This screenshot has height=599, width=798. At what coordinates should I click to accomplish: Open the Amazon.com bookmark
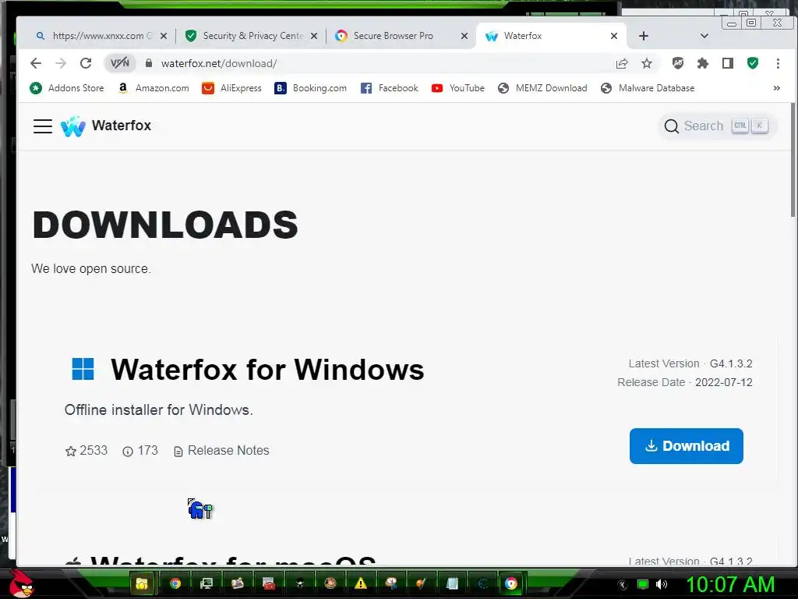coord(154,88)
